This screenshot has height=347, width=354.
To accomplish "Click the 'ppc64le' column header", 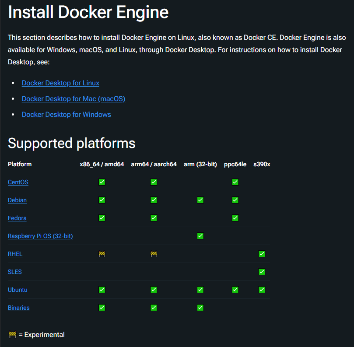I will (235, 164).
